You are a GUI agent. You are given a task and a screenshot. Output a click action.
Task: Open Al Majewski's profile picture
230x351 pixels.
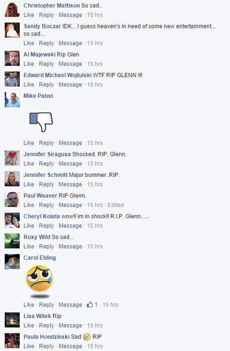[x=12, y=58]
